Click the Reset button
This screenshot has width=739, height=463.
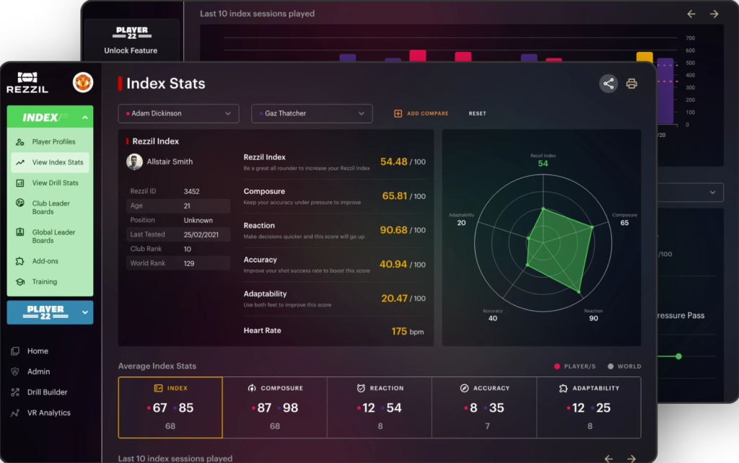click(478, 113)
